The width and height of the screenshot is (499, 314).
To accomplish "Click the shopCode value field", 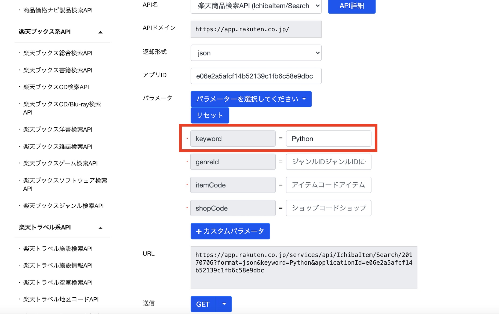I will (329, 208).
